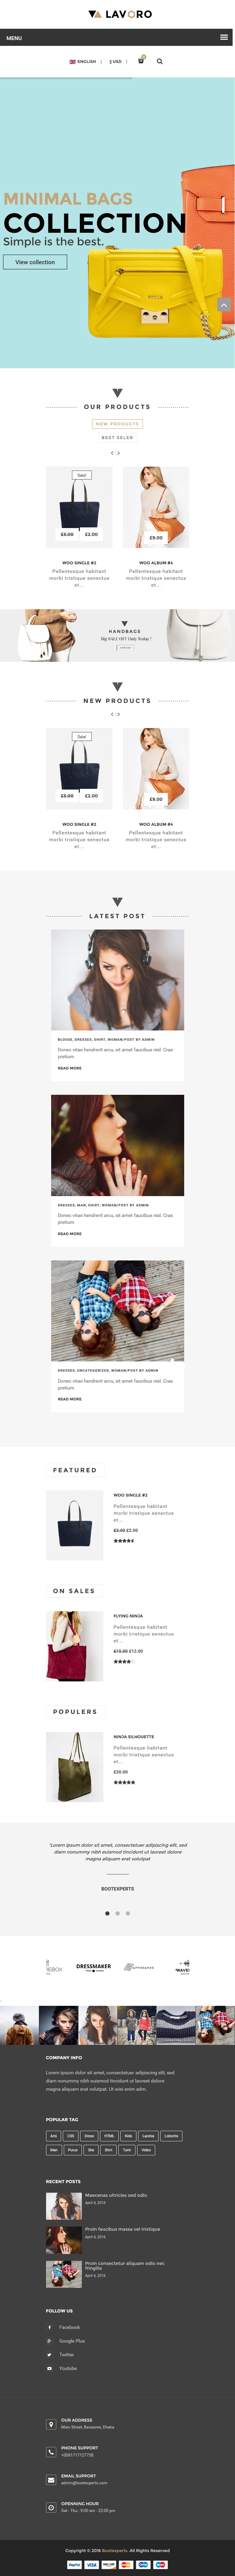Click the scroll-to-top arrow button
Viewport: 235px width, 2576px height.
224,304
